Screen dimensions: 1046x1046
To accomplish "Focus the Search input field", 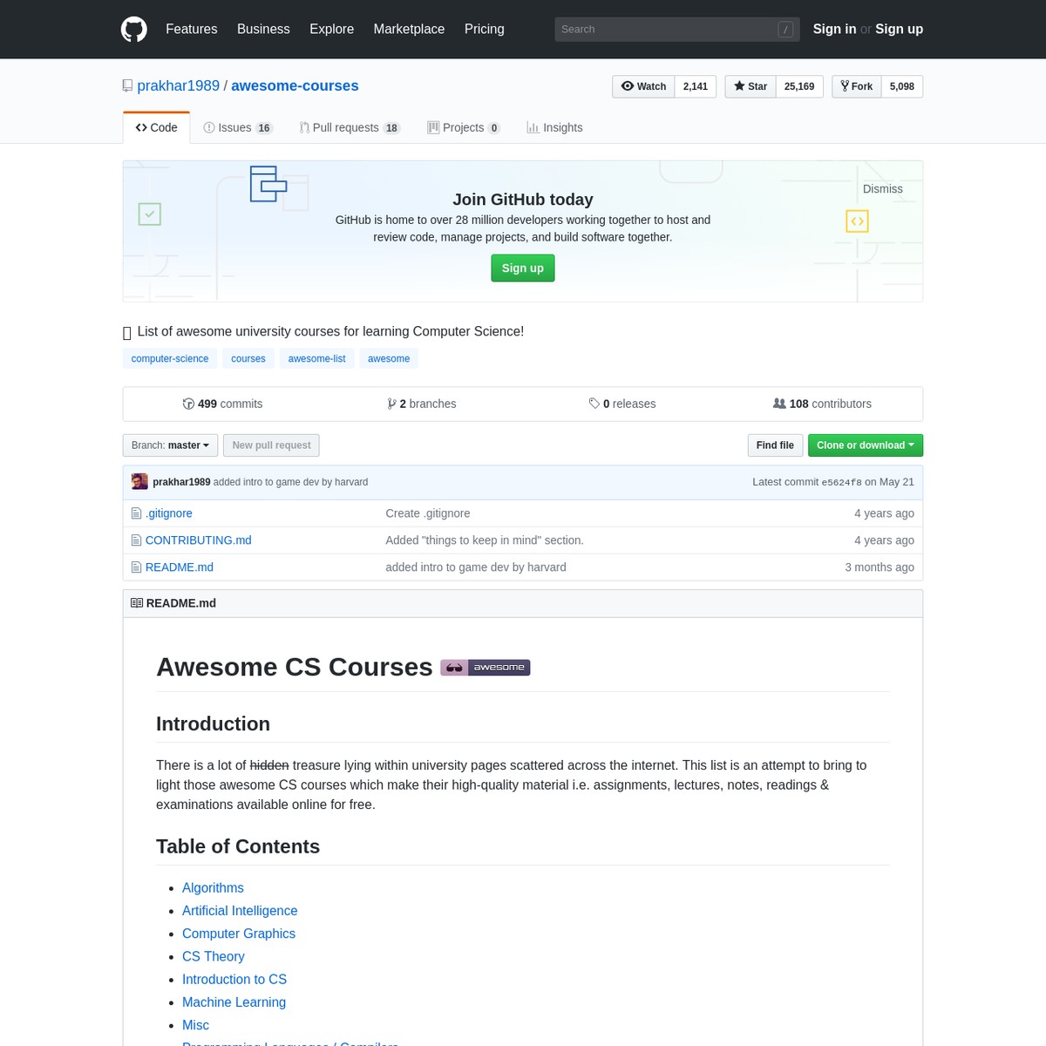I will (666, 30).
